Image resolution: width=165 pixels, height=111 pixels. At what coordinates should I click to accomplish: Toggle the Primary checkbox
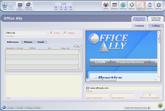(x=65, y=33)
